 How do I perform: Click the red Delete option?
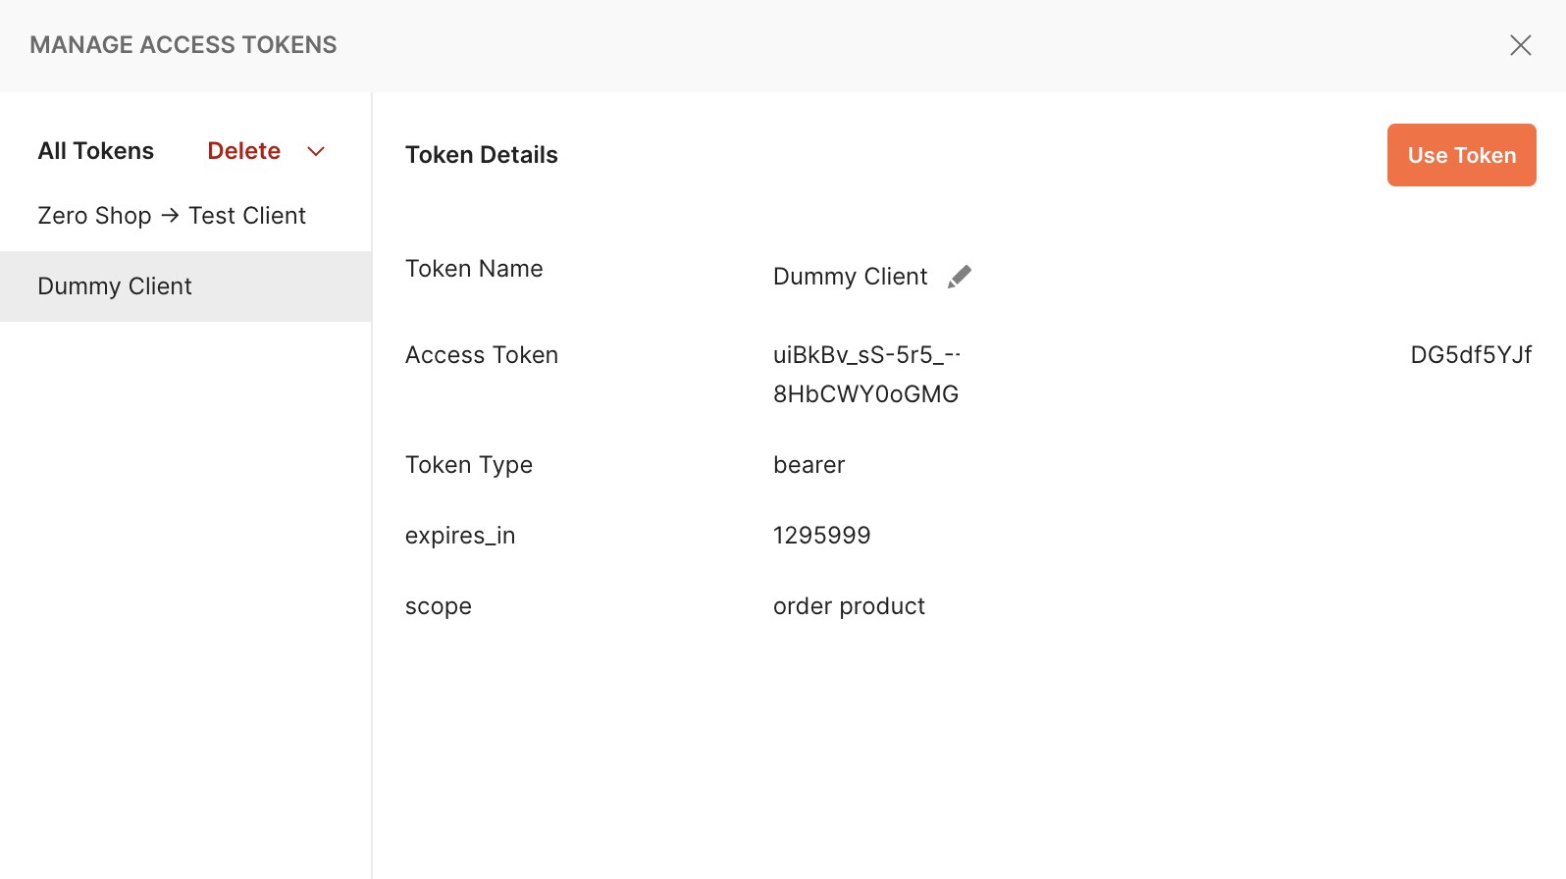[244, 151]
